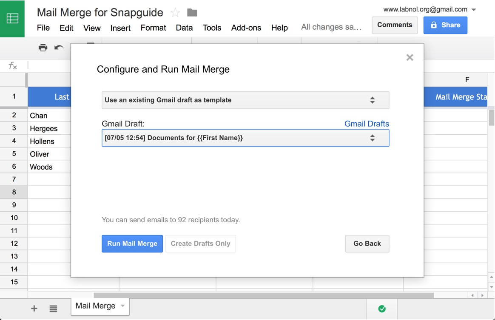The width and height of the screenshot is (495, 320).
Task: Open the Data menu
Action: [184, 28]
